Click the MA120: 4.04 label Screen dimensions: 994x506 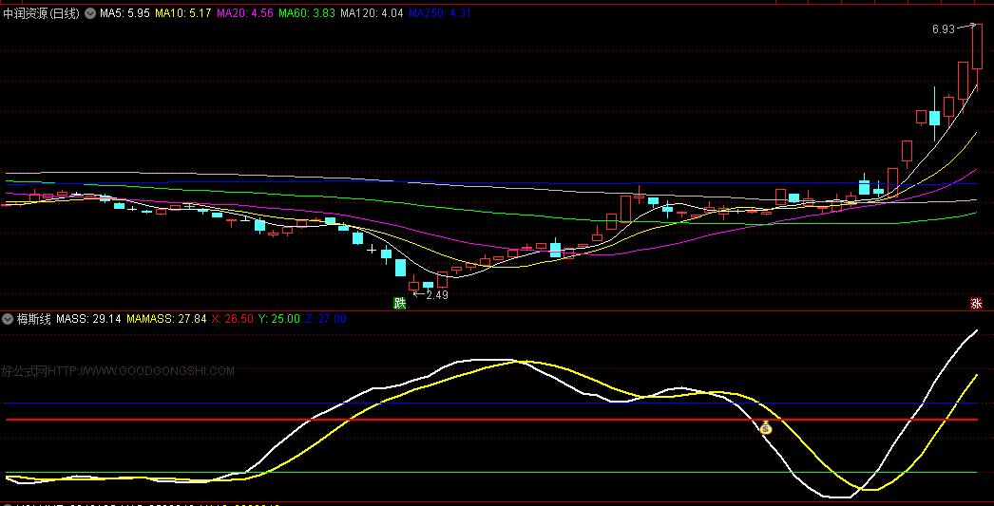[x=372, y=13]
